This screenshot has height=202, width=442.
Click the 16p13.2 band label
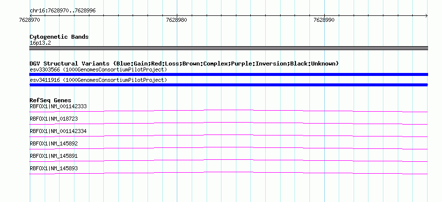pyautogui.click(x=40, y=43)
